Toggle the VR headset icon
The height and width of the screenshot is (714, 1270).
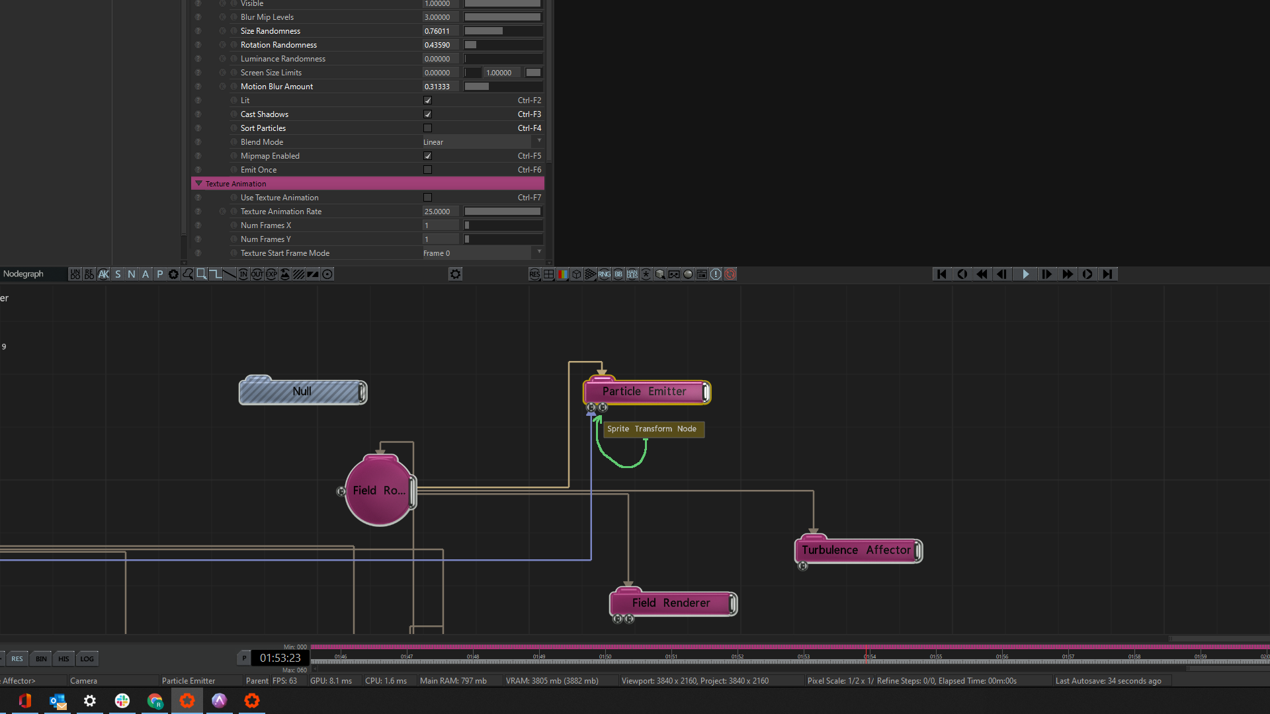click(x=674, y=274)
